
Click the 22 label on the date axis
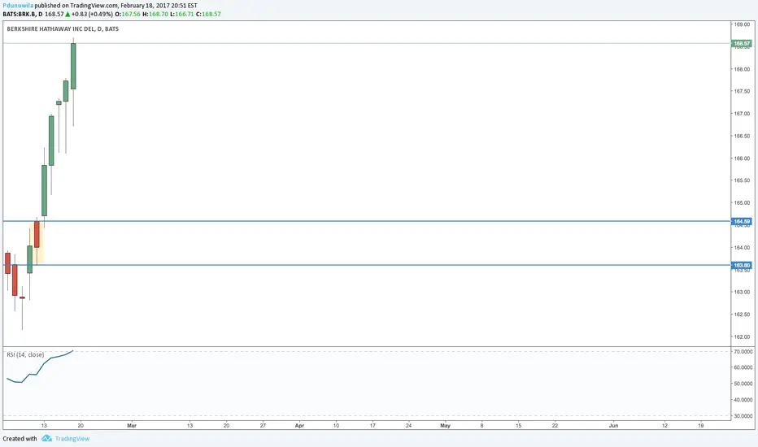click(555, 426)
